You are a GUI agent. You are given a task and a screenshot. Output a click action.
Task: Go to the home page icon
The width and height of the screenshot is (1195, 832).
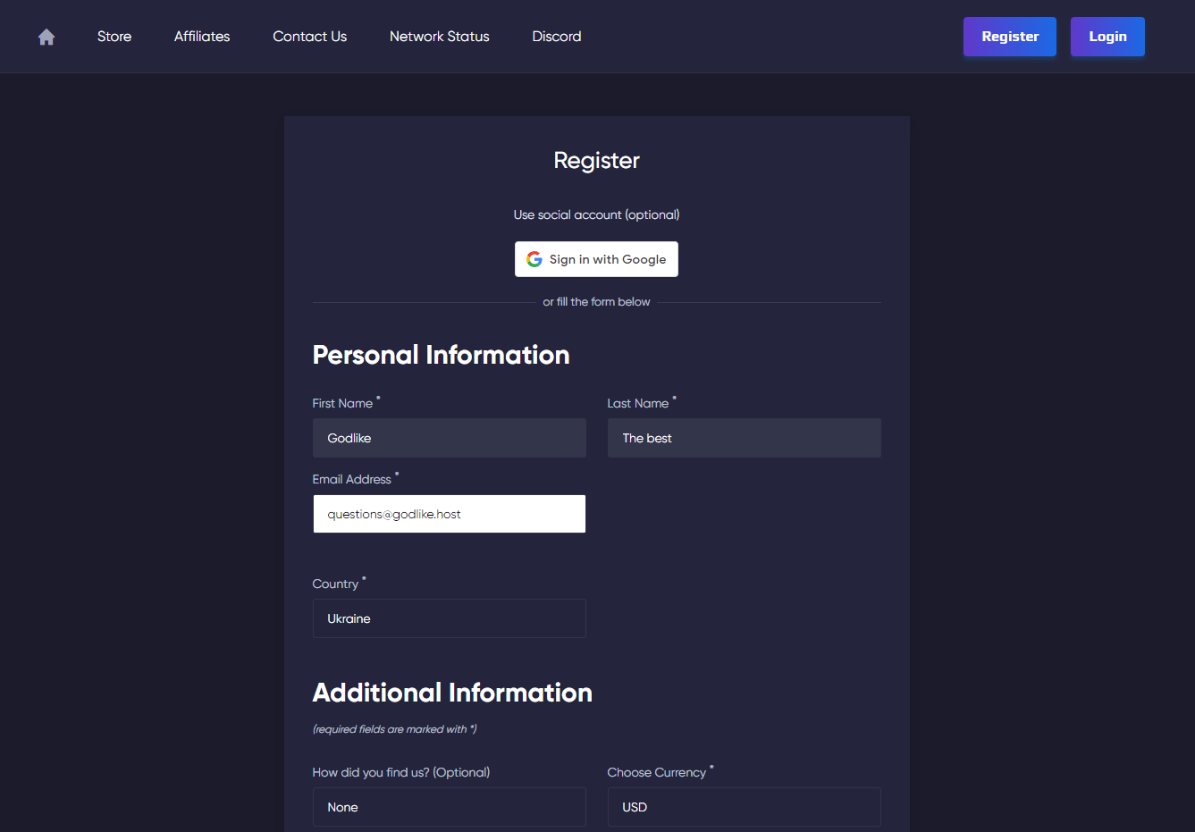[x=46, y=37]
